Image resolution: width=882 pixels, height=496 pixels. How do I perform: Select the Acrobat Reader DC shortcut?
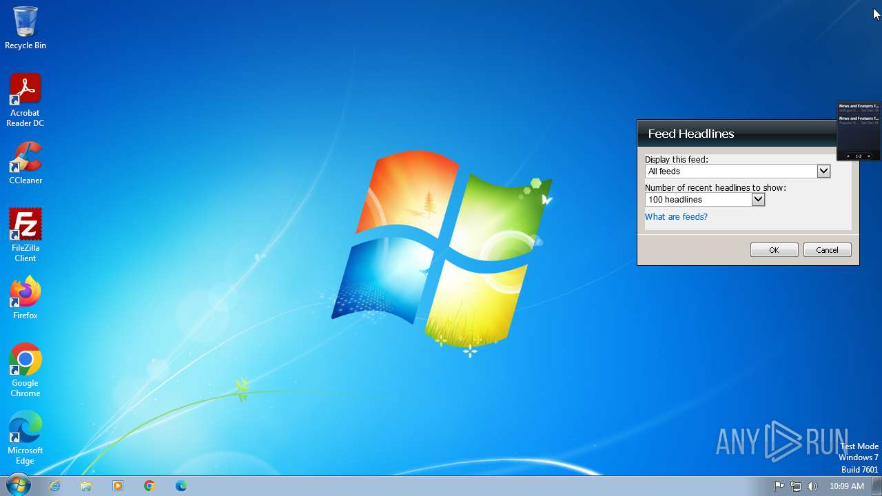25,101
